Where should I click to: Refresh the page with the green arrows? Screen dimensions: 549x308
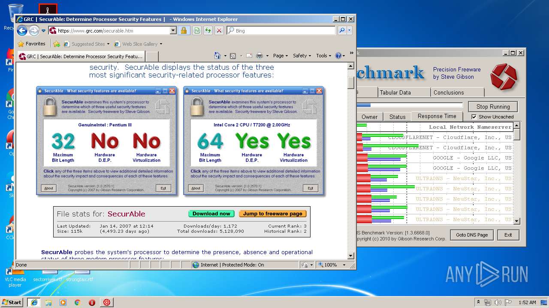coord(208,30)
